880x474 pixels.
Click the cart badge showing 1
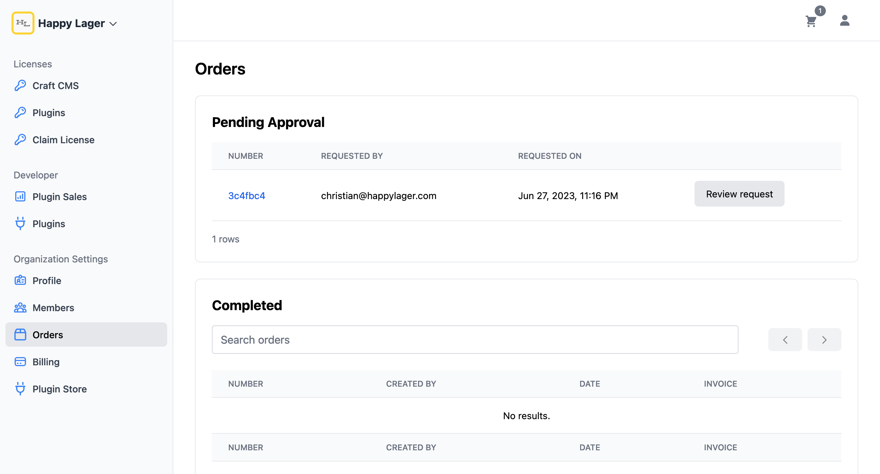[x=820, y=10]
